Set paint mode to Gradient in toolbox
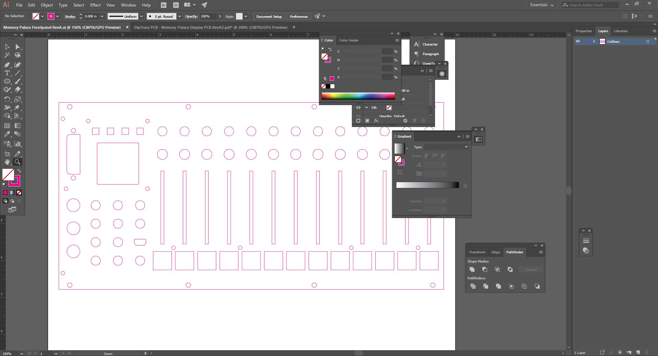658x356 pixels. (x=12, y=193)
